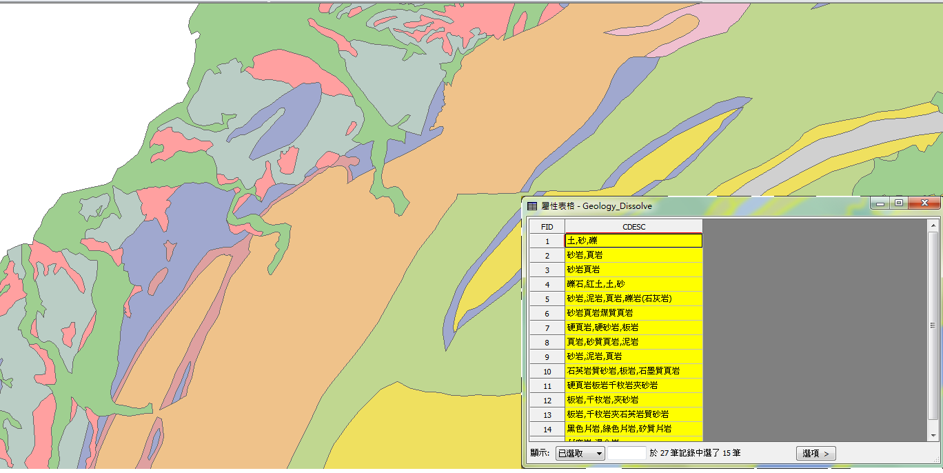Click the table scrollbar up arrow

tap(933, 225)
